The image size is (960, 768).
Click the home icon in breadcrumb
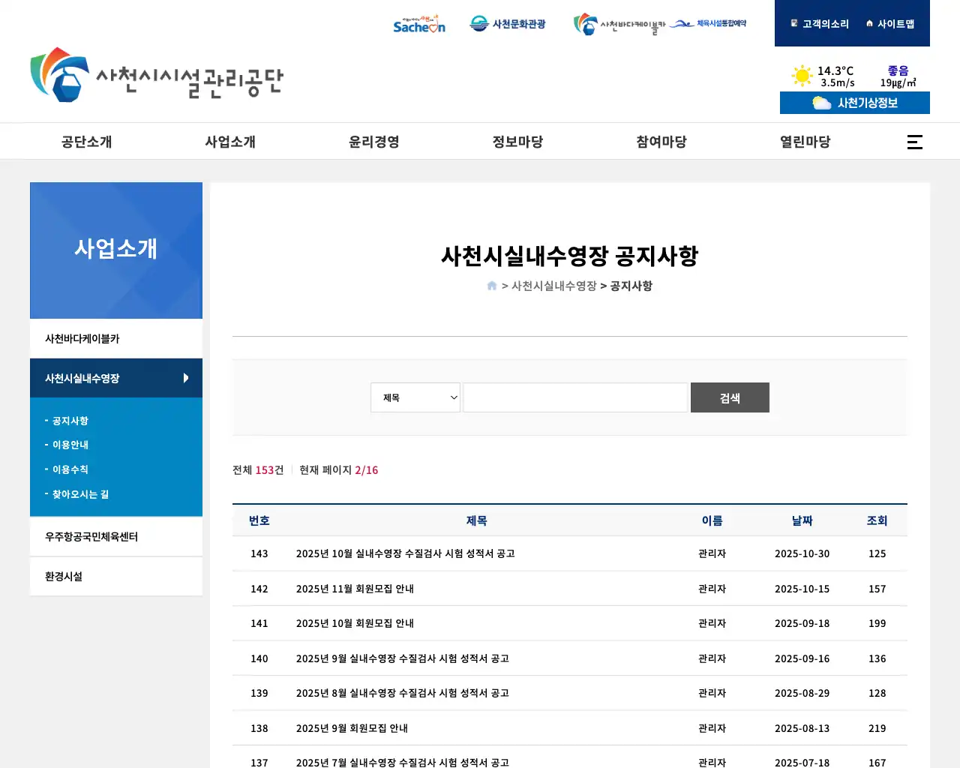pos(492,286)
